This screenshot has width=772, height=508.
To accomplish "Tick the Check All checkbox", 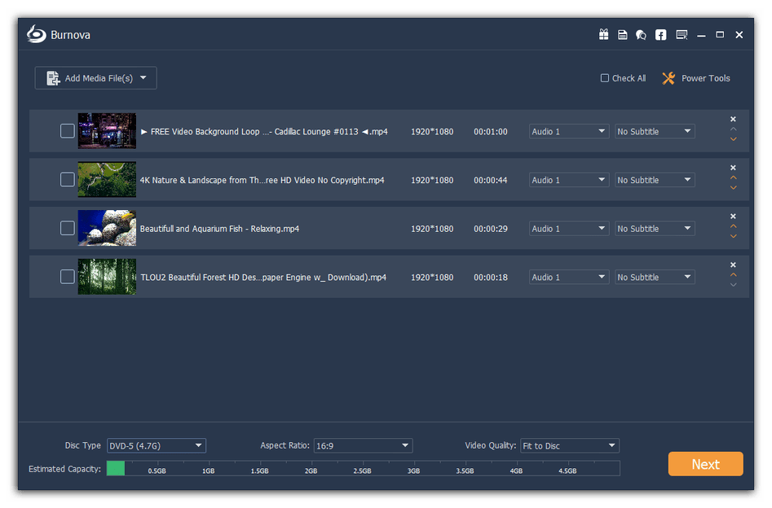I will (x=605, y=78).
